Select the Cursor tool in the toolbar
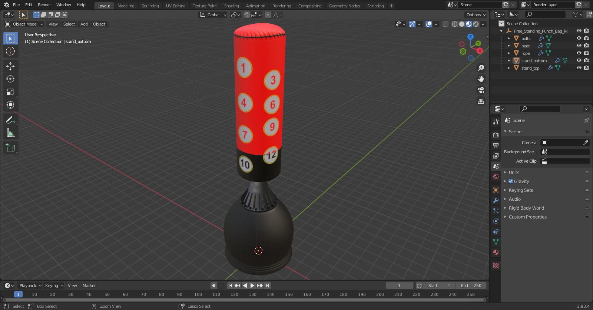 point(10,51)
